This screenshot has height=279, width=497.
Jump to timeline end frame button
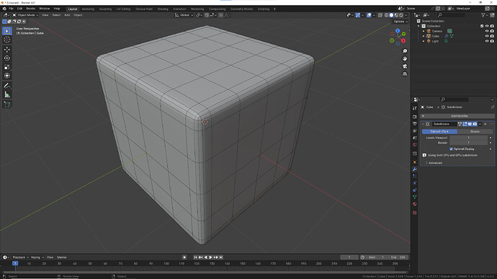point(221,257)
